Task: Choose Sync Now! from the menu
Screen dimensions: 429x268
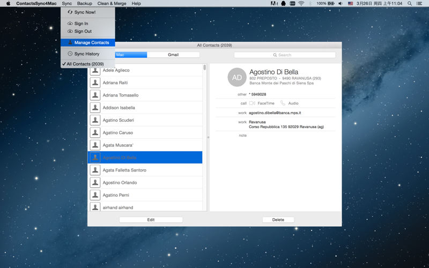Action: pyautogui.click(x=88, y=12)
